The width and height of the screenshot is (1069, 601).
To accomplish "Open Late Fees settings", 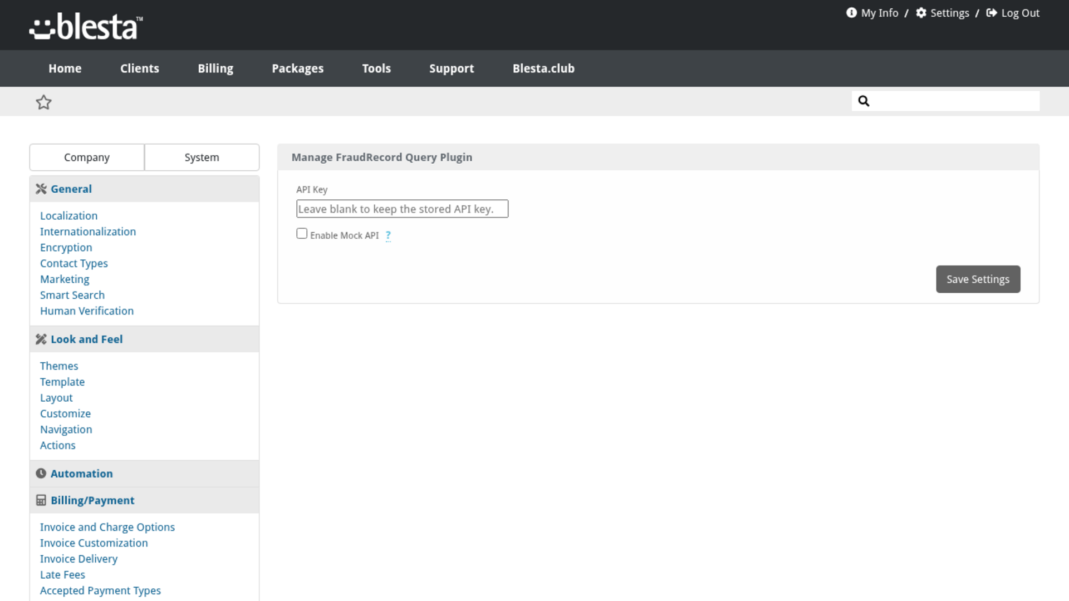I will click(x=62, y=575).
